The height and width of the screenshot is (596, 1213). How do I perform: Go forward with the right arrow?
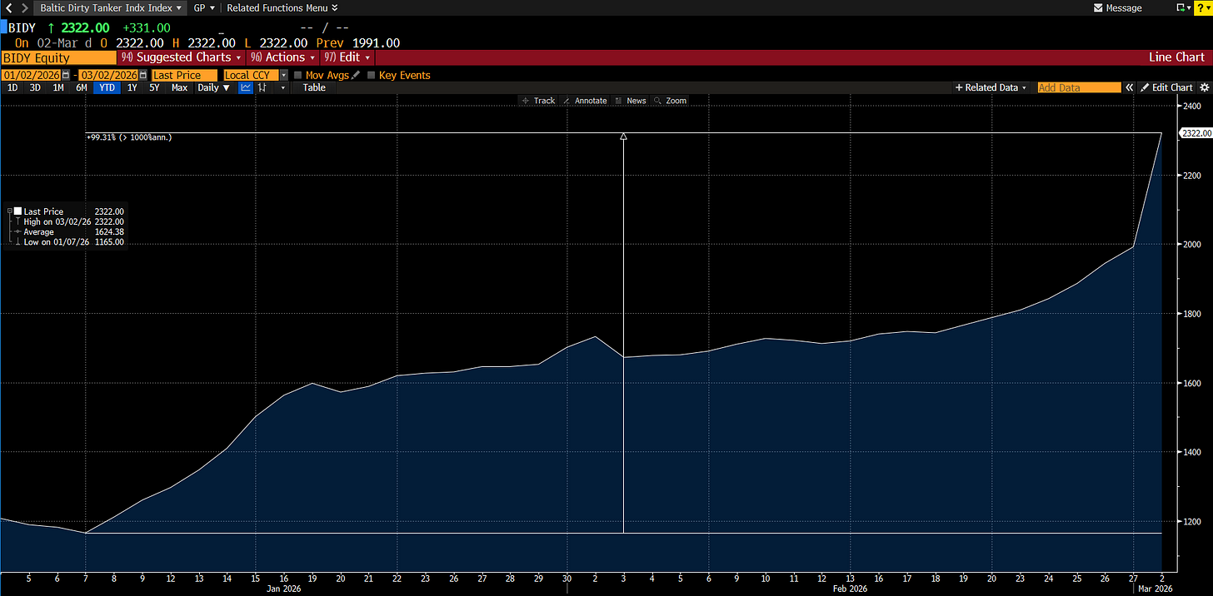[x=24, y=7]
